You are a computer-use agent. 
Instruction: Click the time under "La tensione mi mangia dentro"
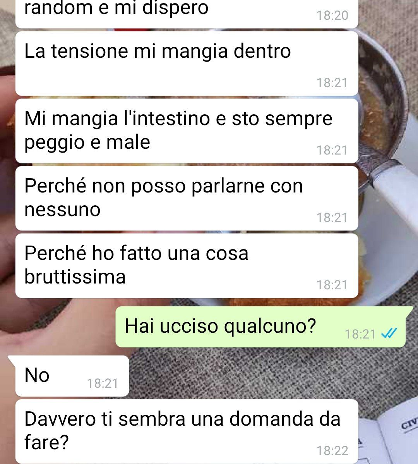332,83
